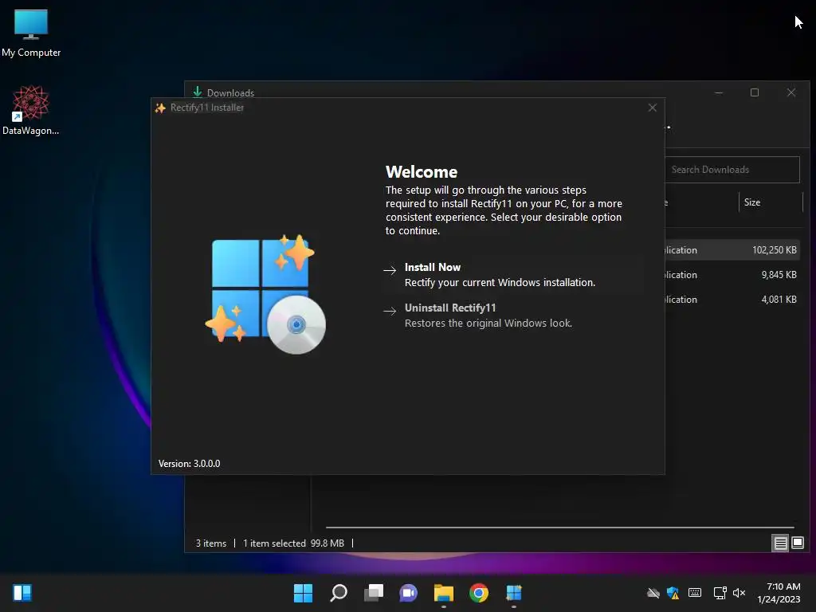Screen dimensions: 816x612
Task: Open My Computer desktop icon
Action: tap(31, 33)
